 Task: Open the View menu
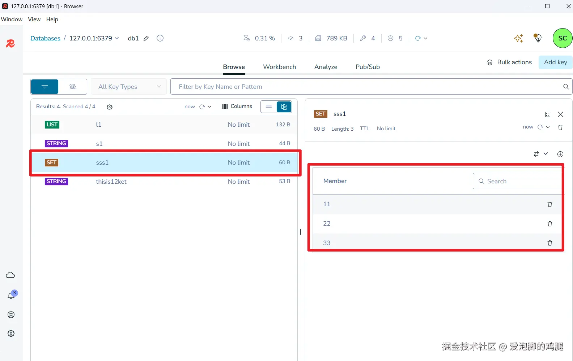34,19
